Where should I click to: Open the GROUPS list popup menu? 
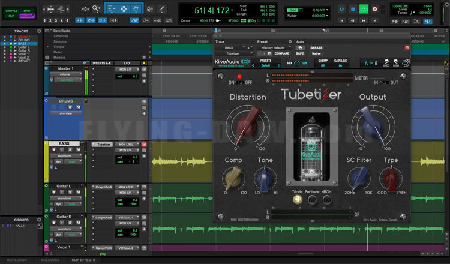coord(39,220)
